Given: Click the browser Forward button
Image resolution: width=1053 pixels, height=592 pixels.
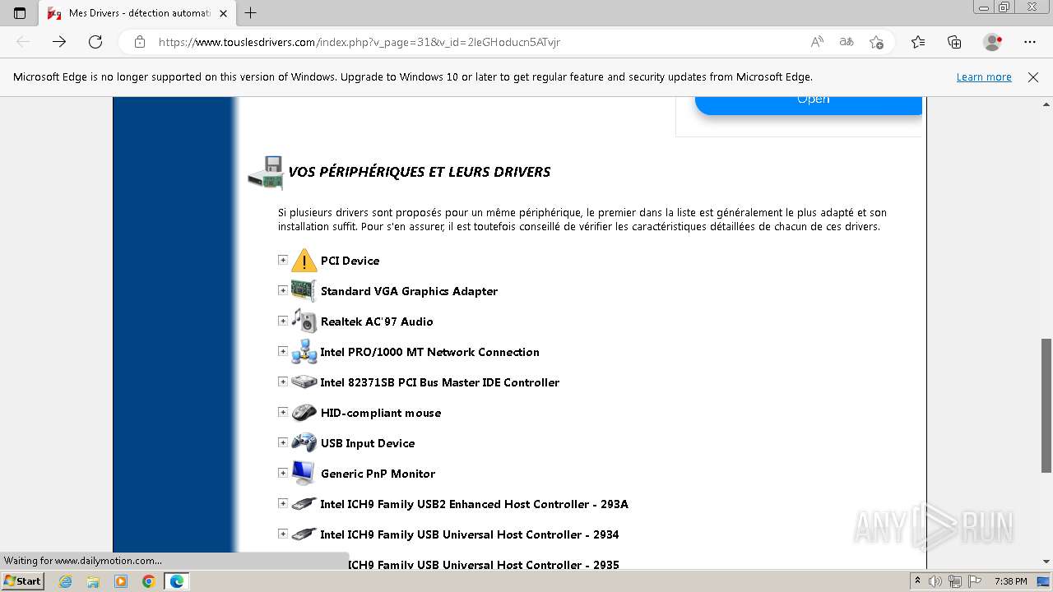Looking at the screenshot, I should tap(59, 42).
